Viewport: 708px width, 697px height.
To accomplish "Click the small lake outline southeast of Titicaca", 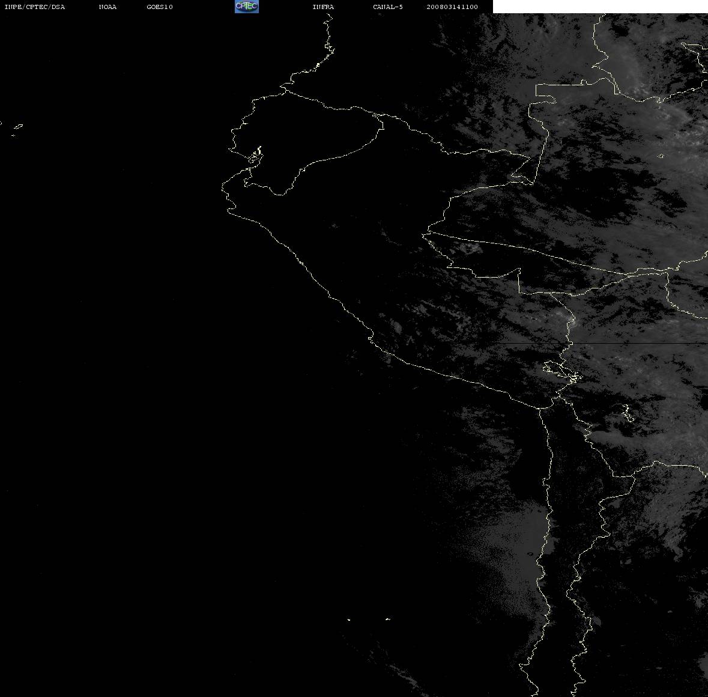I will (628, 413).
